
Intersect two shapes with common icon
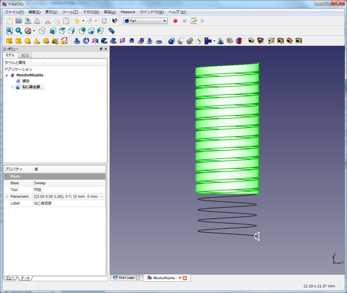point(199,41)
